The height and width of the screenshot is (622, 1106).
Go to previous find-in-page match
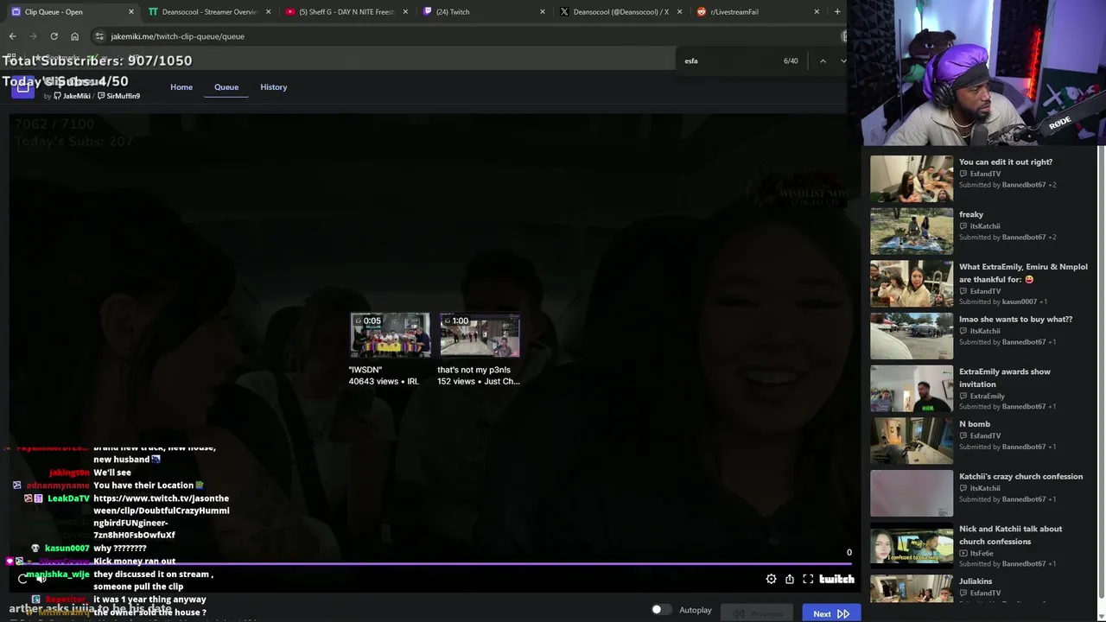[823, 60]
